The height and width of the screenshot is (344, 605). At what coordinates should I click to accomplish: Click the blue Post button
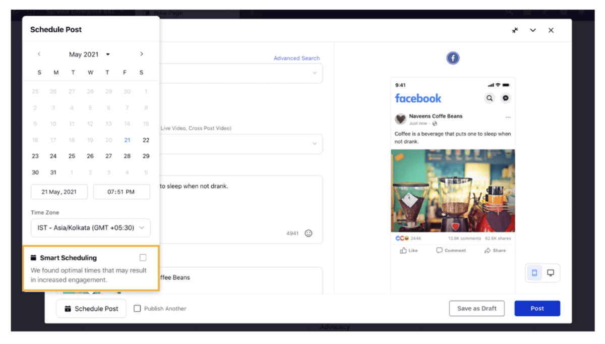[x=537, y=308]
